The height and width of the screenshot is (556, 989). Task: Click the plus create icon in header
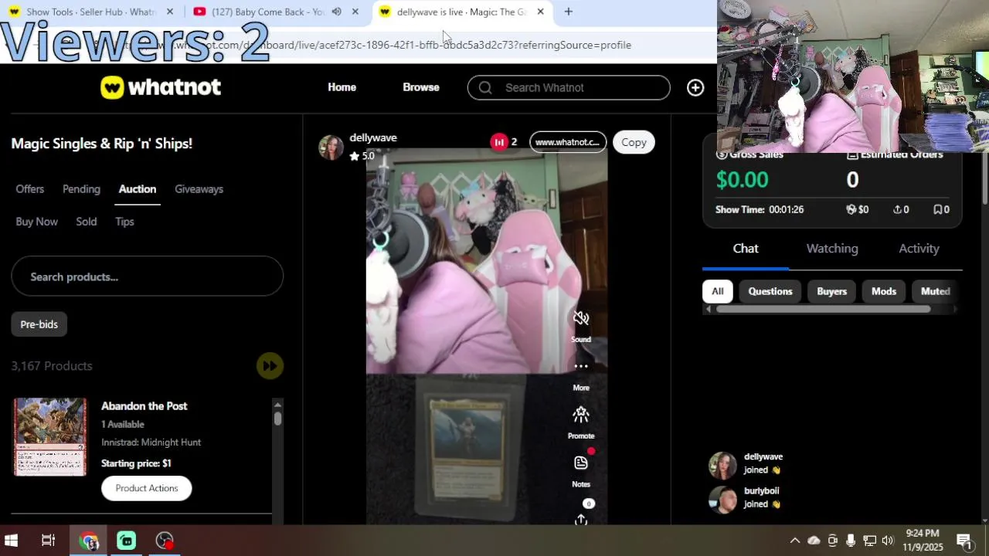pyautogui.click(x=695, y=87)
